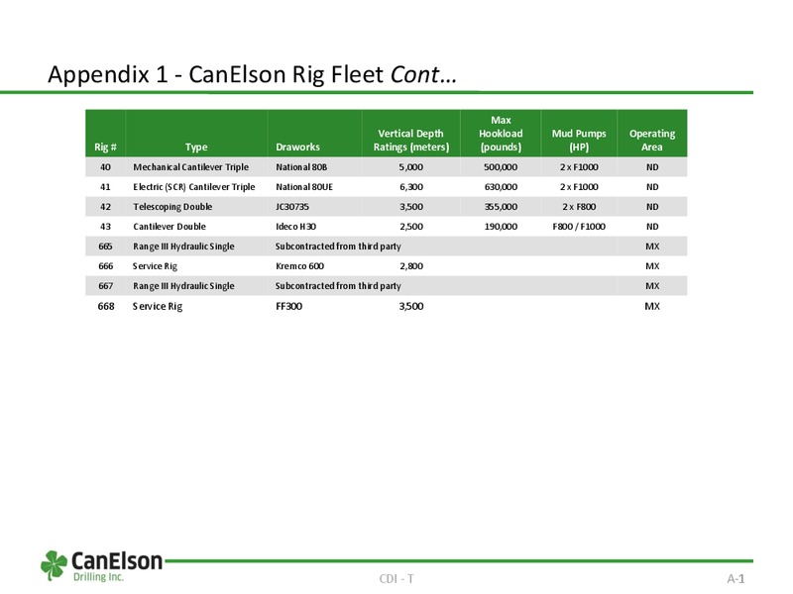The image size is (793, 594).
Task: Select rig number 667 cell
Action: 105,286
